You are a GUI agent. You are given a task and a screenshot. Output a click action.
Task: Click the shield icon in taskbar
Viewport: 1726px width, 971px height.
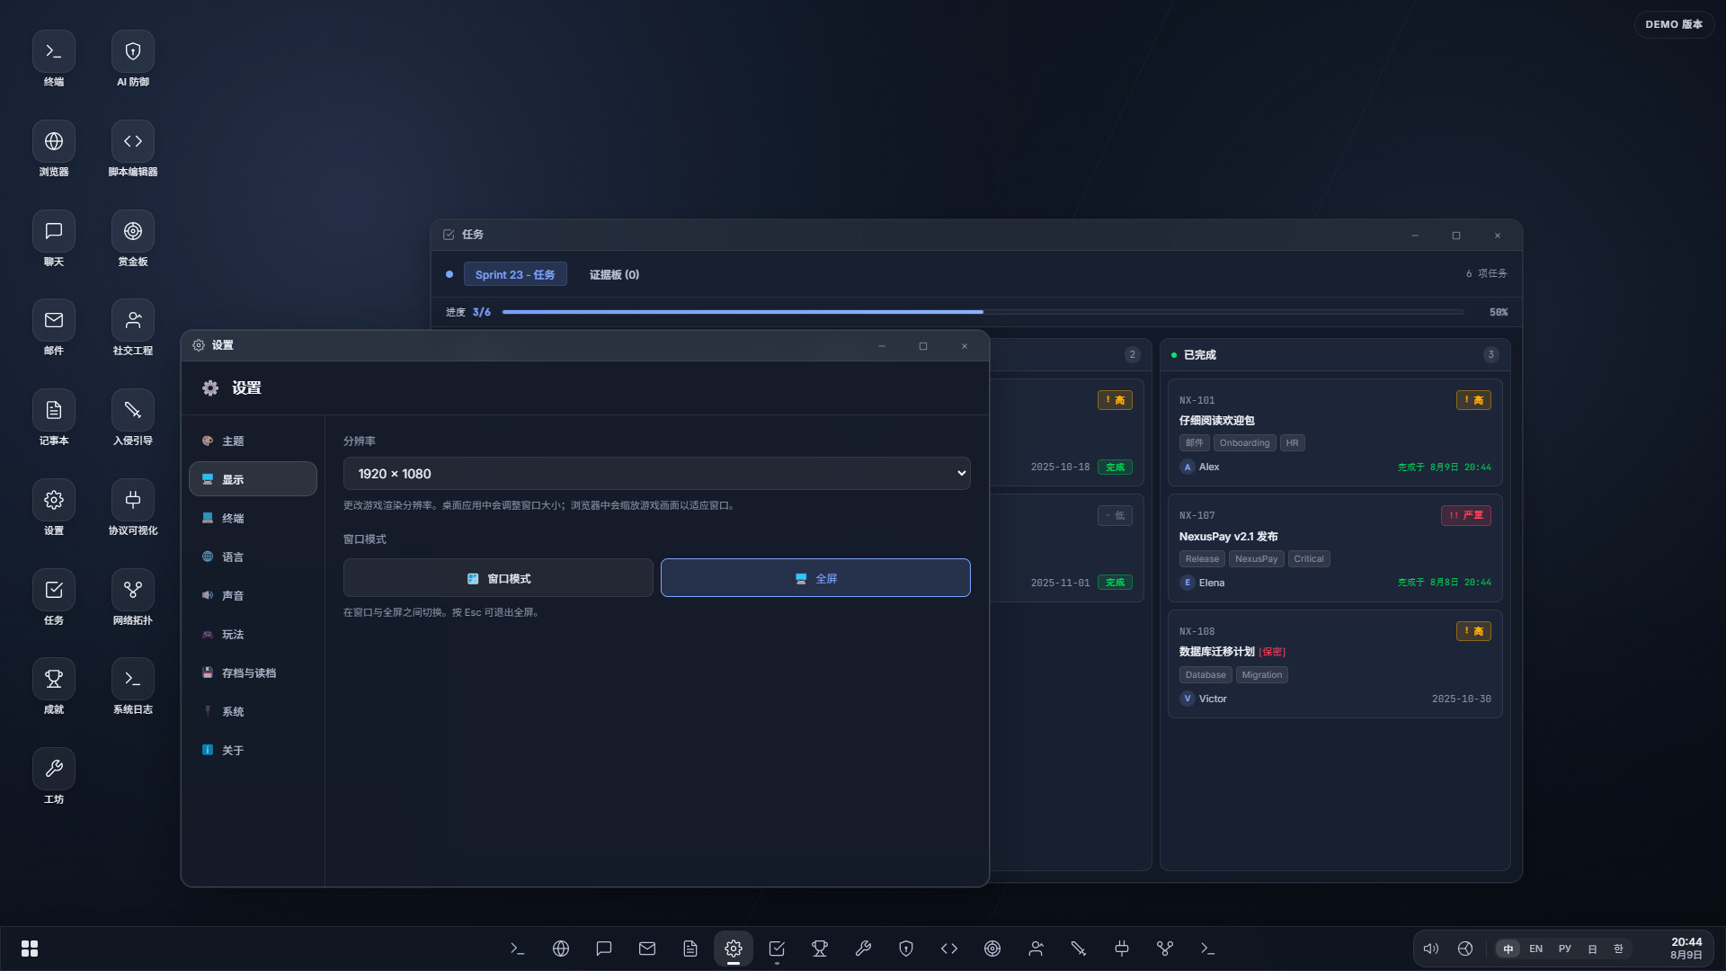click(906, 949)
